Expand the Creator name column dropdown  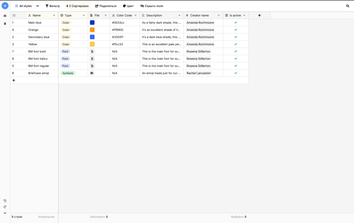219,15
